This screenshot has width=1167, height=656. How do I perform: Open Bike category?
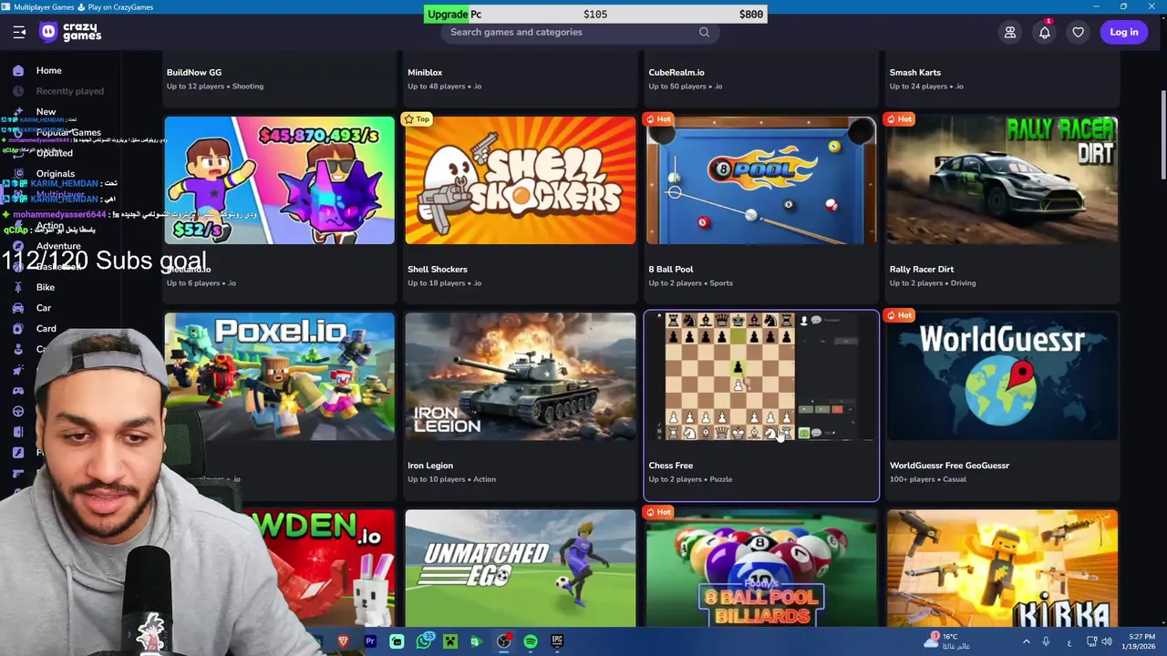[46, 287]
